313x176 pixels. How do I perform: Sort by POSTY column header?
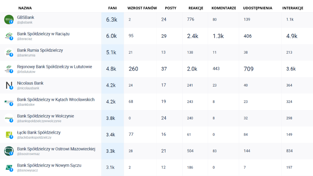(171, 8)
